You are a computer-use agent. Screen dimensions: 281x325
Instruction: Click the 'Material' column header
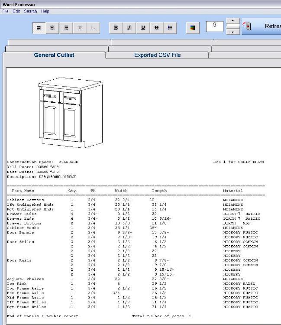click(233, 191)
